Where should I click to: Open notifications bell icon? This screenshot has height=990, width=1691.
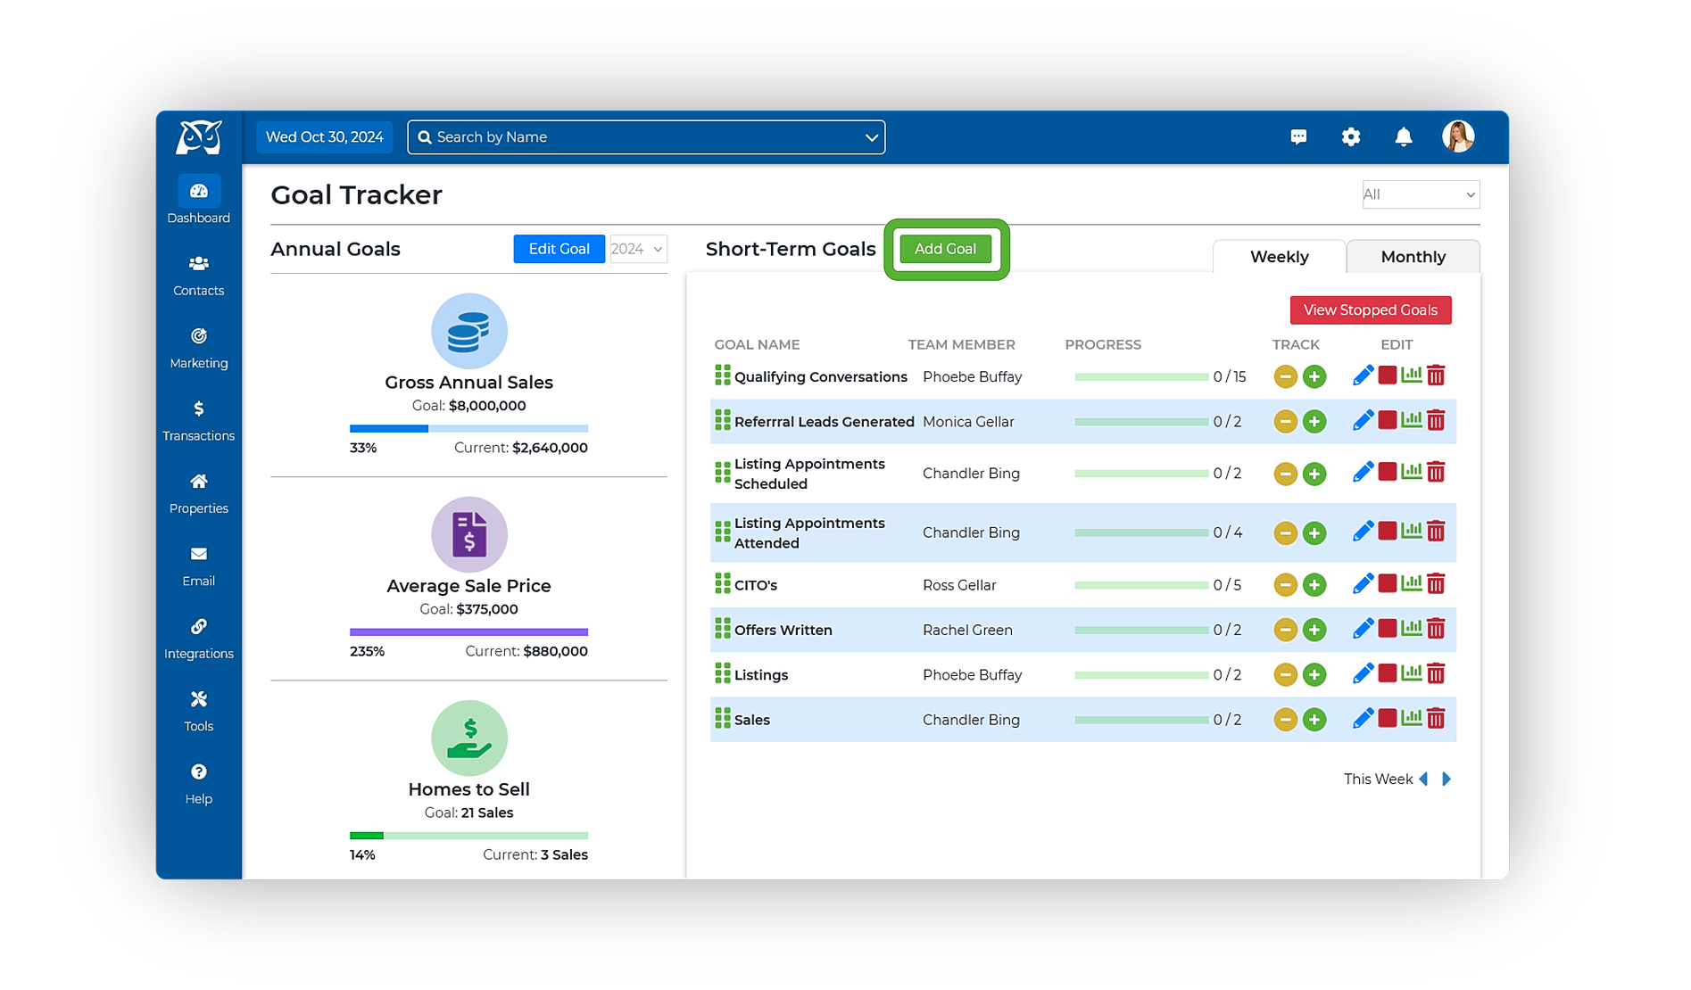1404,136
